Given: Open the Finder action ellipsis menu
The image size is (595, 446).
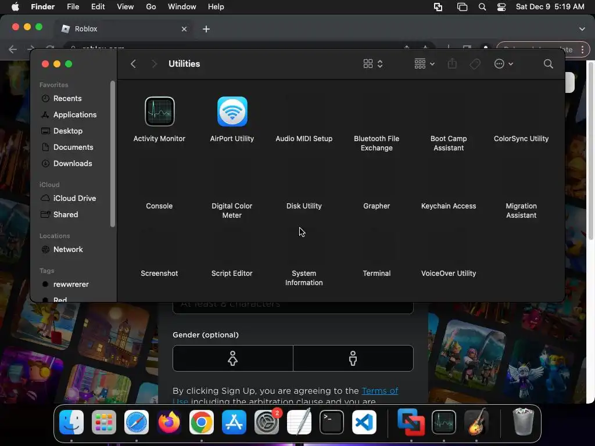Looking at the screenshot, I should click(x=504, y=64).
